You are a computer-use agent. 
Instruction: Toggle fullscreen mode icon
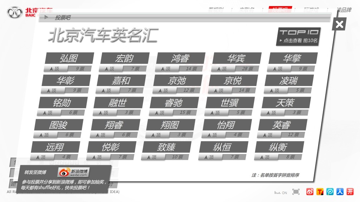296,192
